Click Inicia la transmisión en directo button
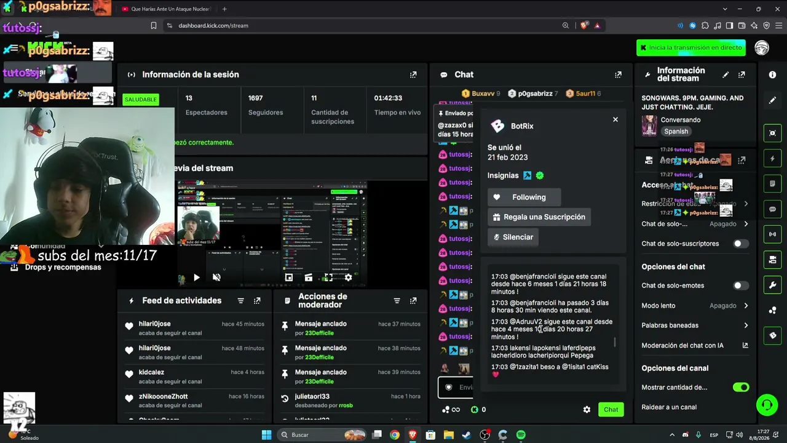Screen dimensions: 787x443 click(691, 48)
